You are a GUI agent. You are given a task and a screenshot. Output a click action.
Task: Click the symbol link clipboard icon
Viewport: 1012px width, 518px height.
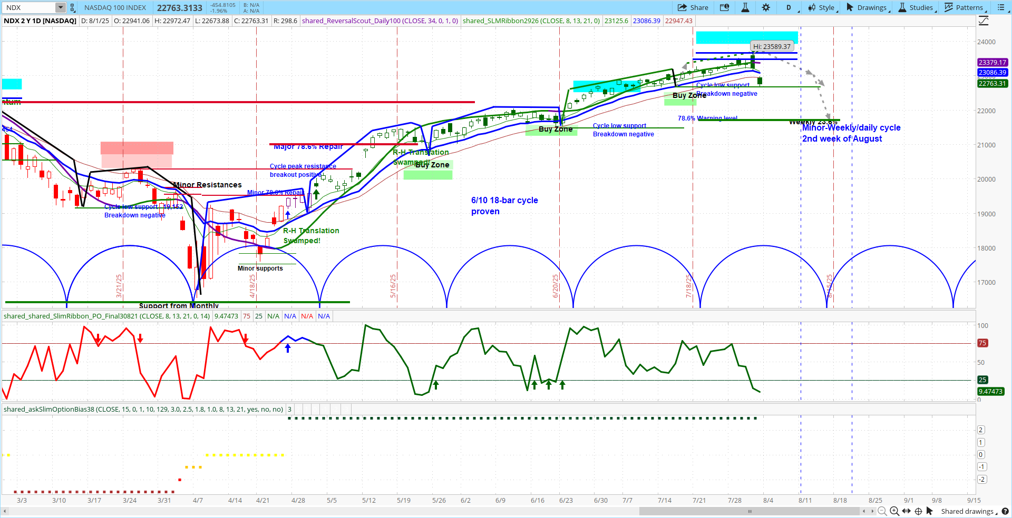73,7
